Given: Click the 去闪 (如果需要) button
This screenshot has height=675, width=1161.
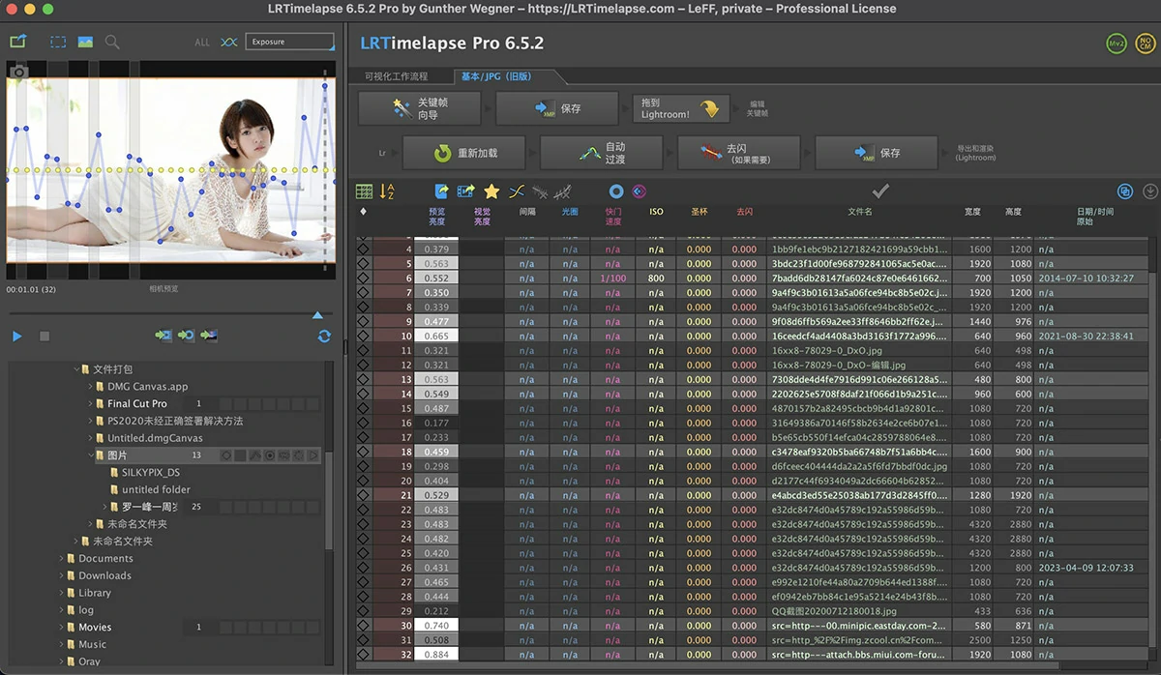Looking at the screenshot, I should [x=738, y=153].
